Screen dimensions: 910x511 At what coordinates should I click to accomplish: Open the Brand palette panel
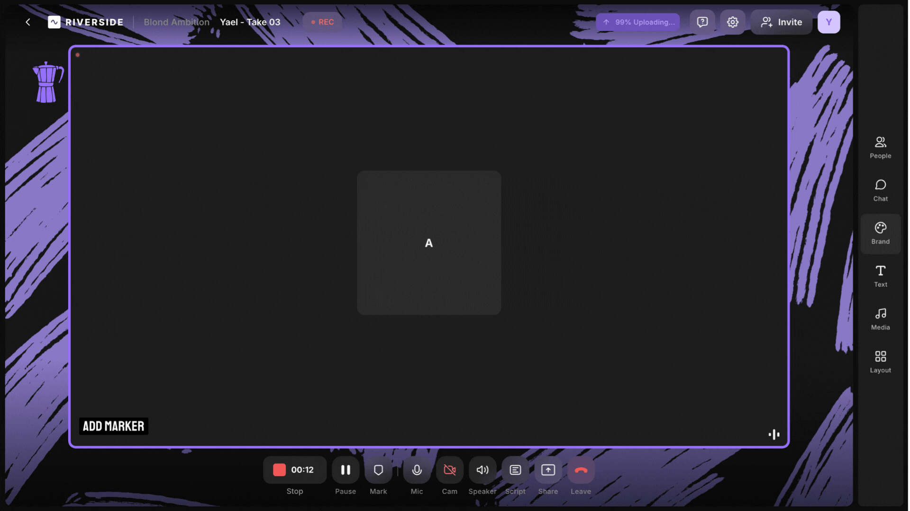click(880, 233)
